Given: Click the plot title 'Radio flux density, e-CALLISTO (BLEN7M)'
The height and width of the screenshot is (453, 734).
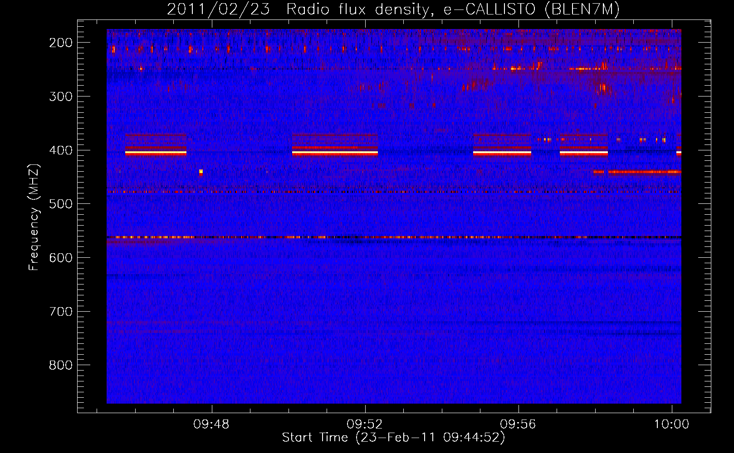Looking at the screenshot, I should [x=453, y=10].
